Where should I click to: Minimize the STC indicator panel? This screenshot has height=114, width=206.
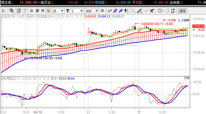click(185, 78)
